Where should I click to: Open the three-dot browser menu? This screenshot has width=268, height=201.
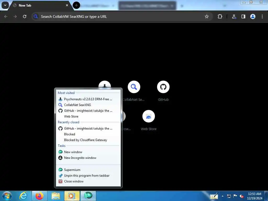(x=262, y=16)
